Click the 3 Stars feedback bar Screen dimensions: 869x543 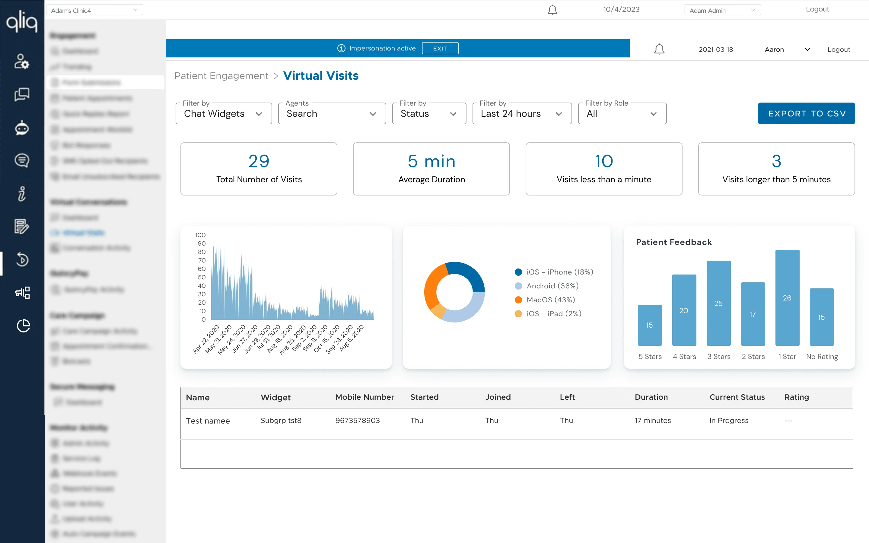[x=718, y=303]
